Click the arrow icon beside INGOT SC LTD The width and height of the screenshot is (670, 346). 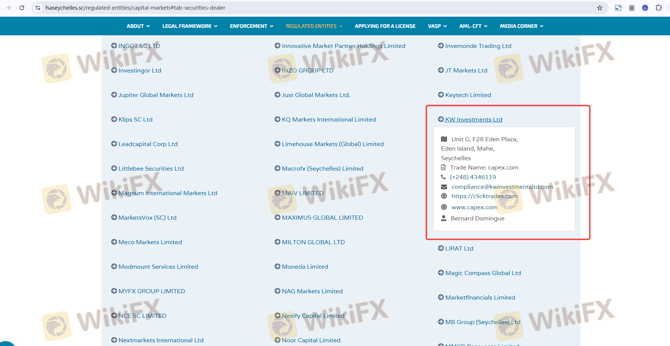point(114,46)
